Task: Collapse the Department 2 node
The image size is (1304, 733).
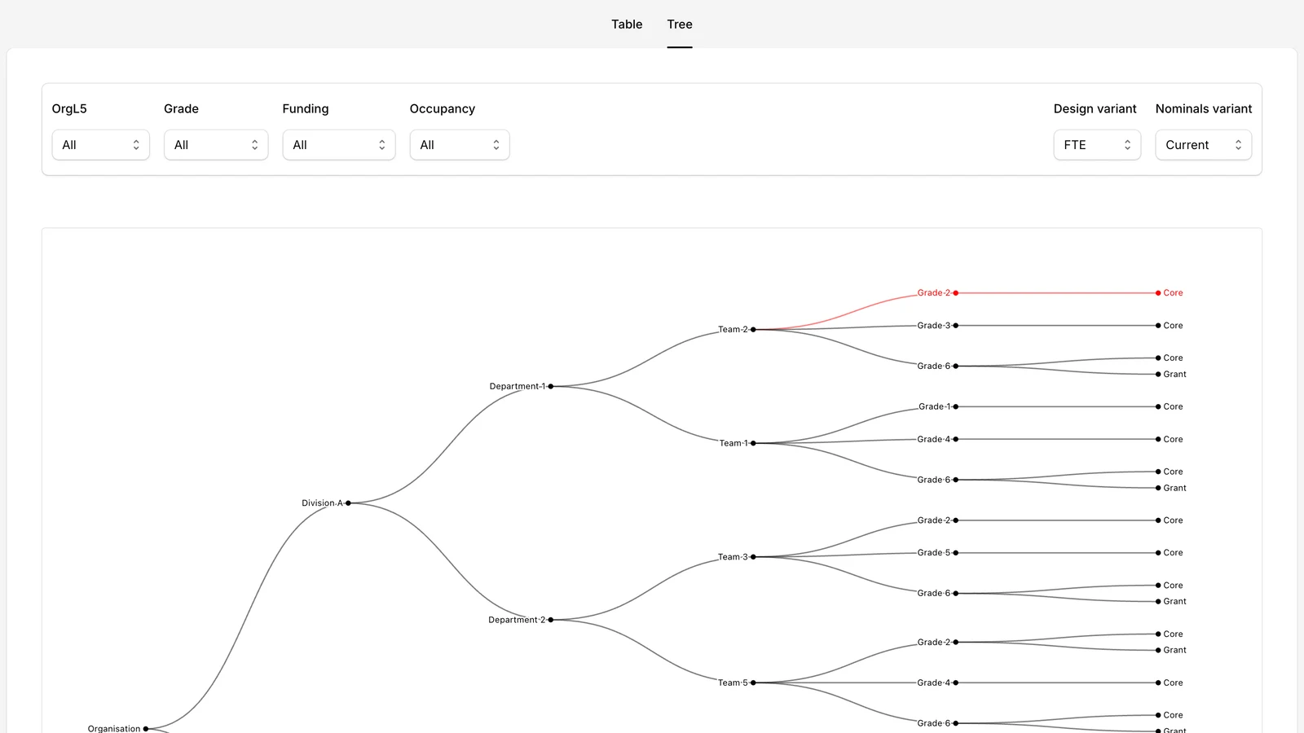Action: pos(551,620)
